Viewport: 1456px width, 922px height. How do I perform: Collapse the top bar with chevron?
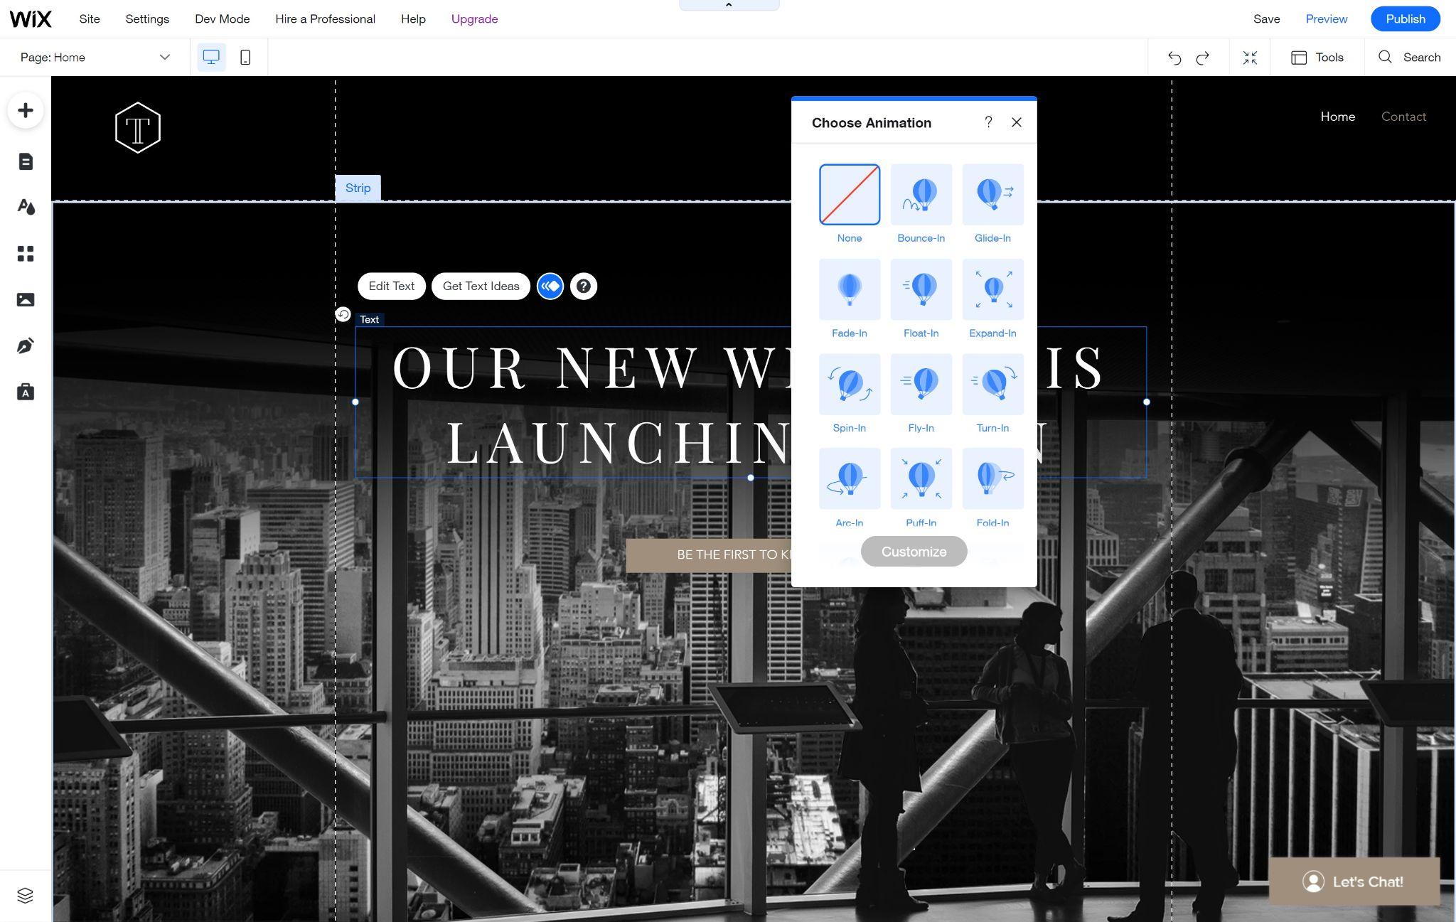(729, 5)
